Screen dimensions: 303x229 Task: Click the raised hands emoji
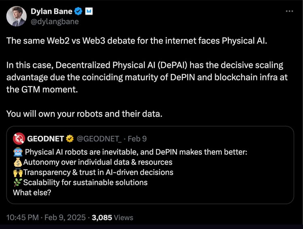[x=18, y=172]
